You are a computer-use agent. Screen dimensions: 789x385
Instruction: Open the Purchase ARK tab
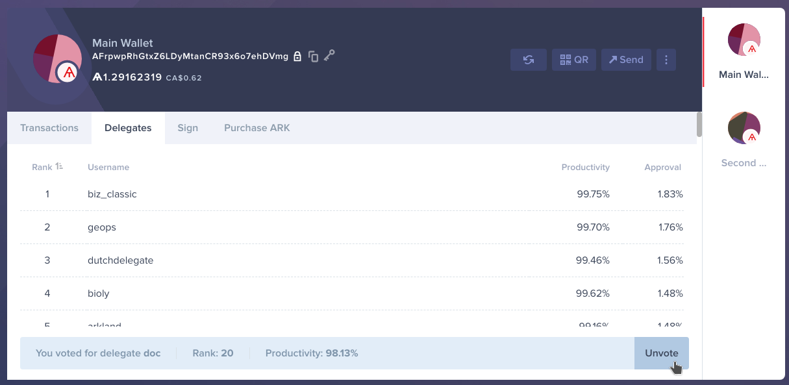tap(257, 128)
